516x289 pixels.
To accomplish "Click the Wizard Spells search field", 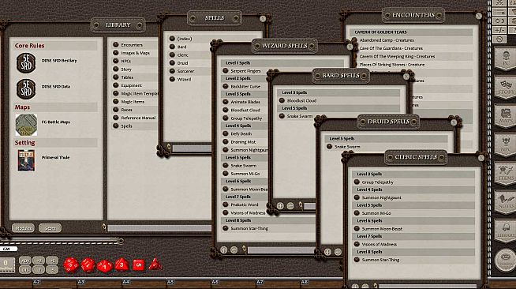I will point(281,250).
